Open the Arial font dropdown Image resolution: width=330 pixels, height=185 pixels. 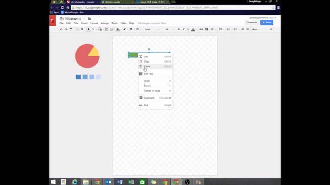[x=152, y=29]
